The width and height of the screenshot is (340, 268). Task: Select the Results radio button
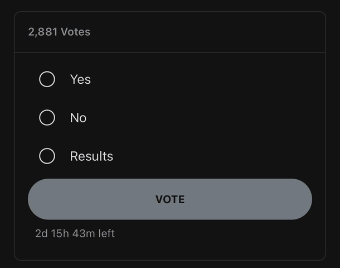coord(47,156)
